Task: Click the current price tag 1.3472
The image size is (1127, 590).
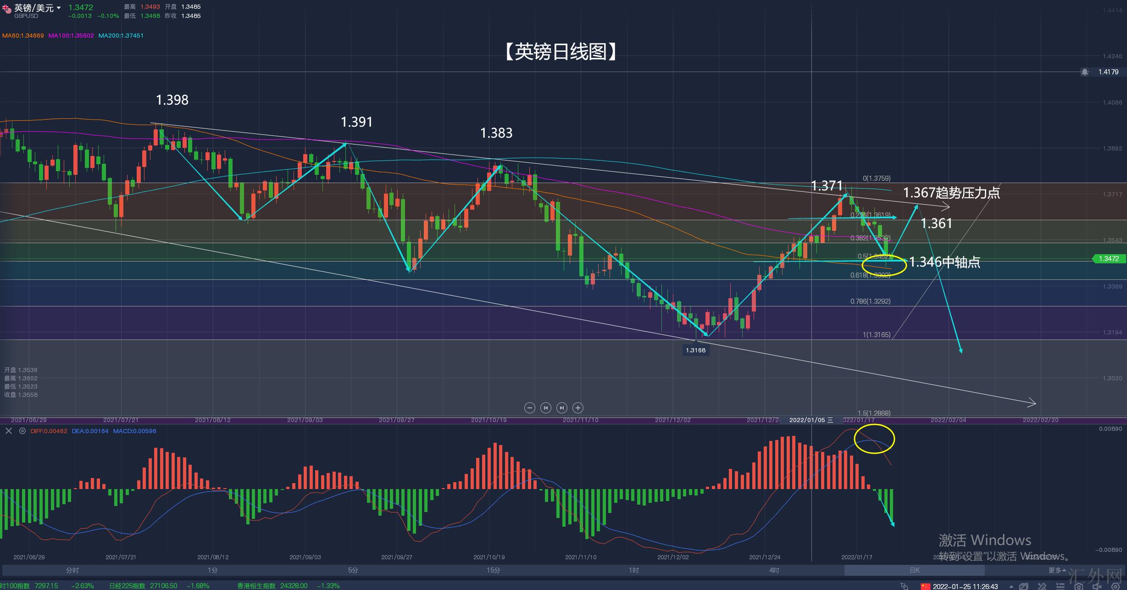Action: [x=1109, y=259]
